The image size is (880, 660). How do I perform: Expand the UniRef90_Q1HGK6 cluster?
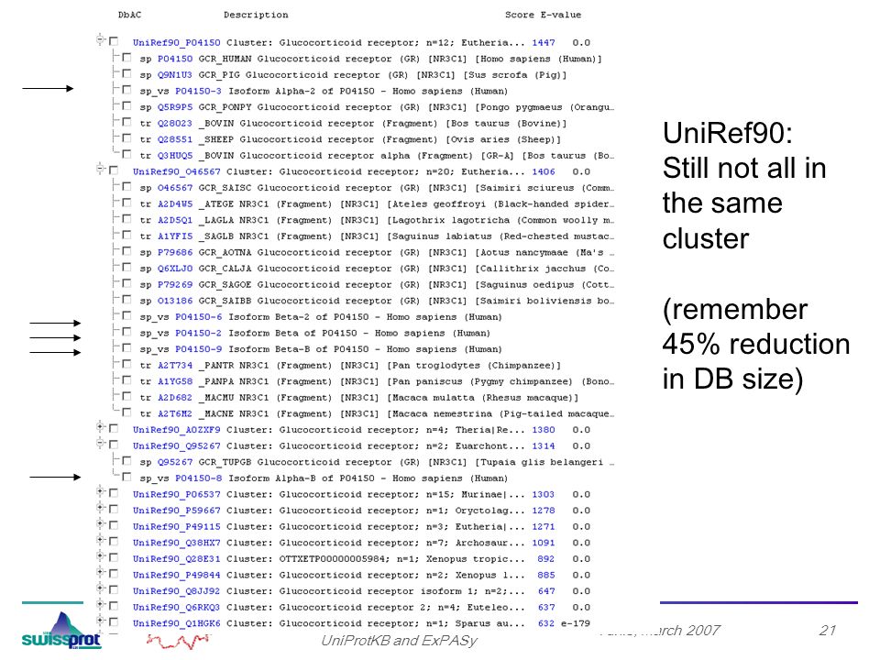[x=101, y=621]
